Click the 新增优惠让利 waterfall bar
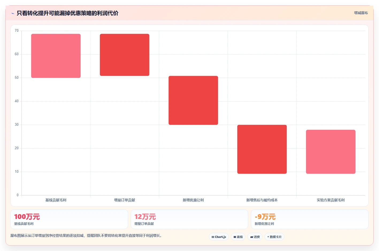Viewport: 379px width, 251px height. (193, 100)
